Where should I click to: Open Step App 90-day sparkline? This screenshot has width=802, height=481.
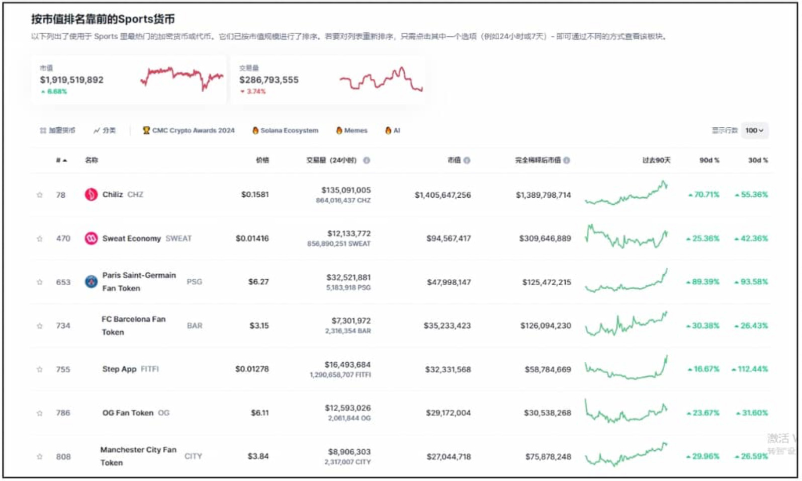pyautogui.click(x=626, y=368)
